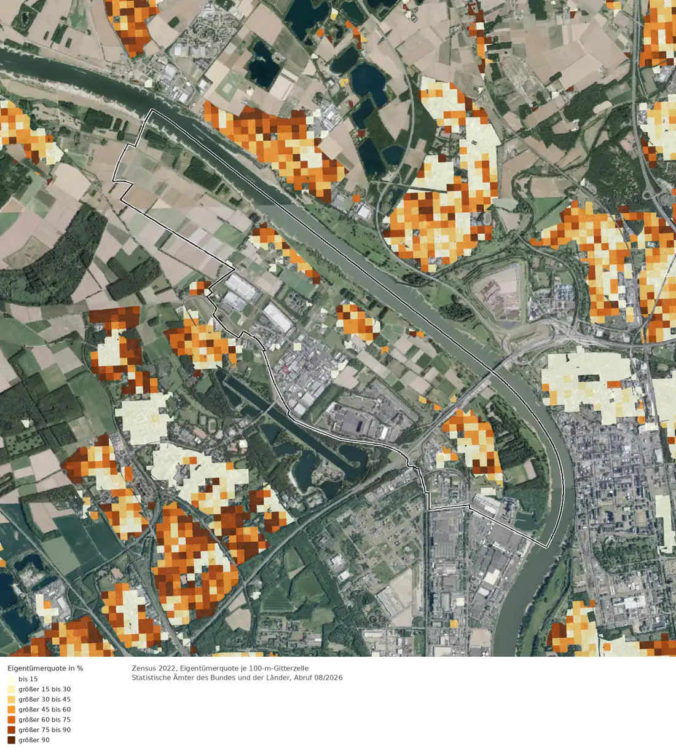Click the caption line starting "Zensus 2022, Eigentümerquote"
Viewport: 676px width, 754px height.
point(220,668)
